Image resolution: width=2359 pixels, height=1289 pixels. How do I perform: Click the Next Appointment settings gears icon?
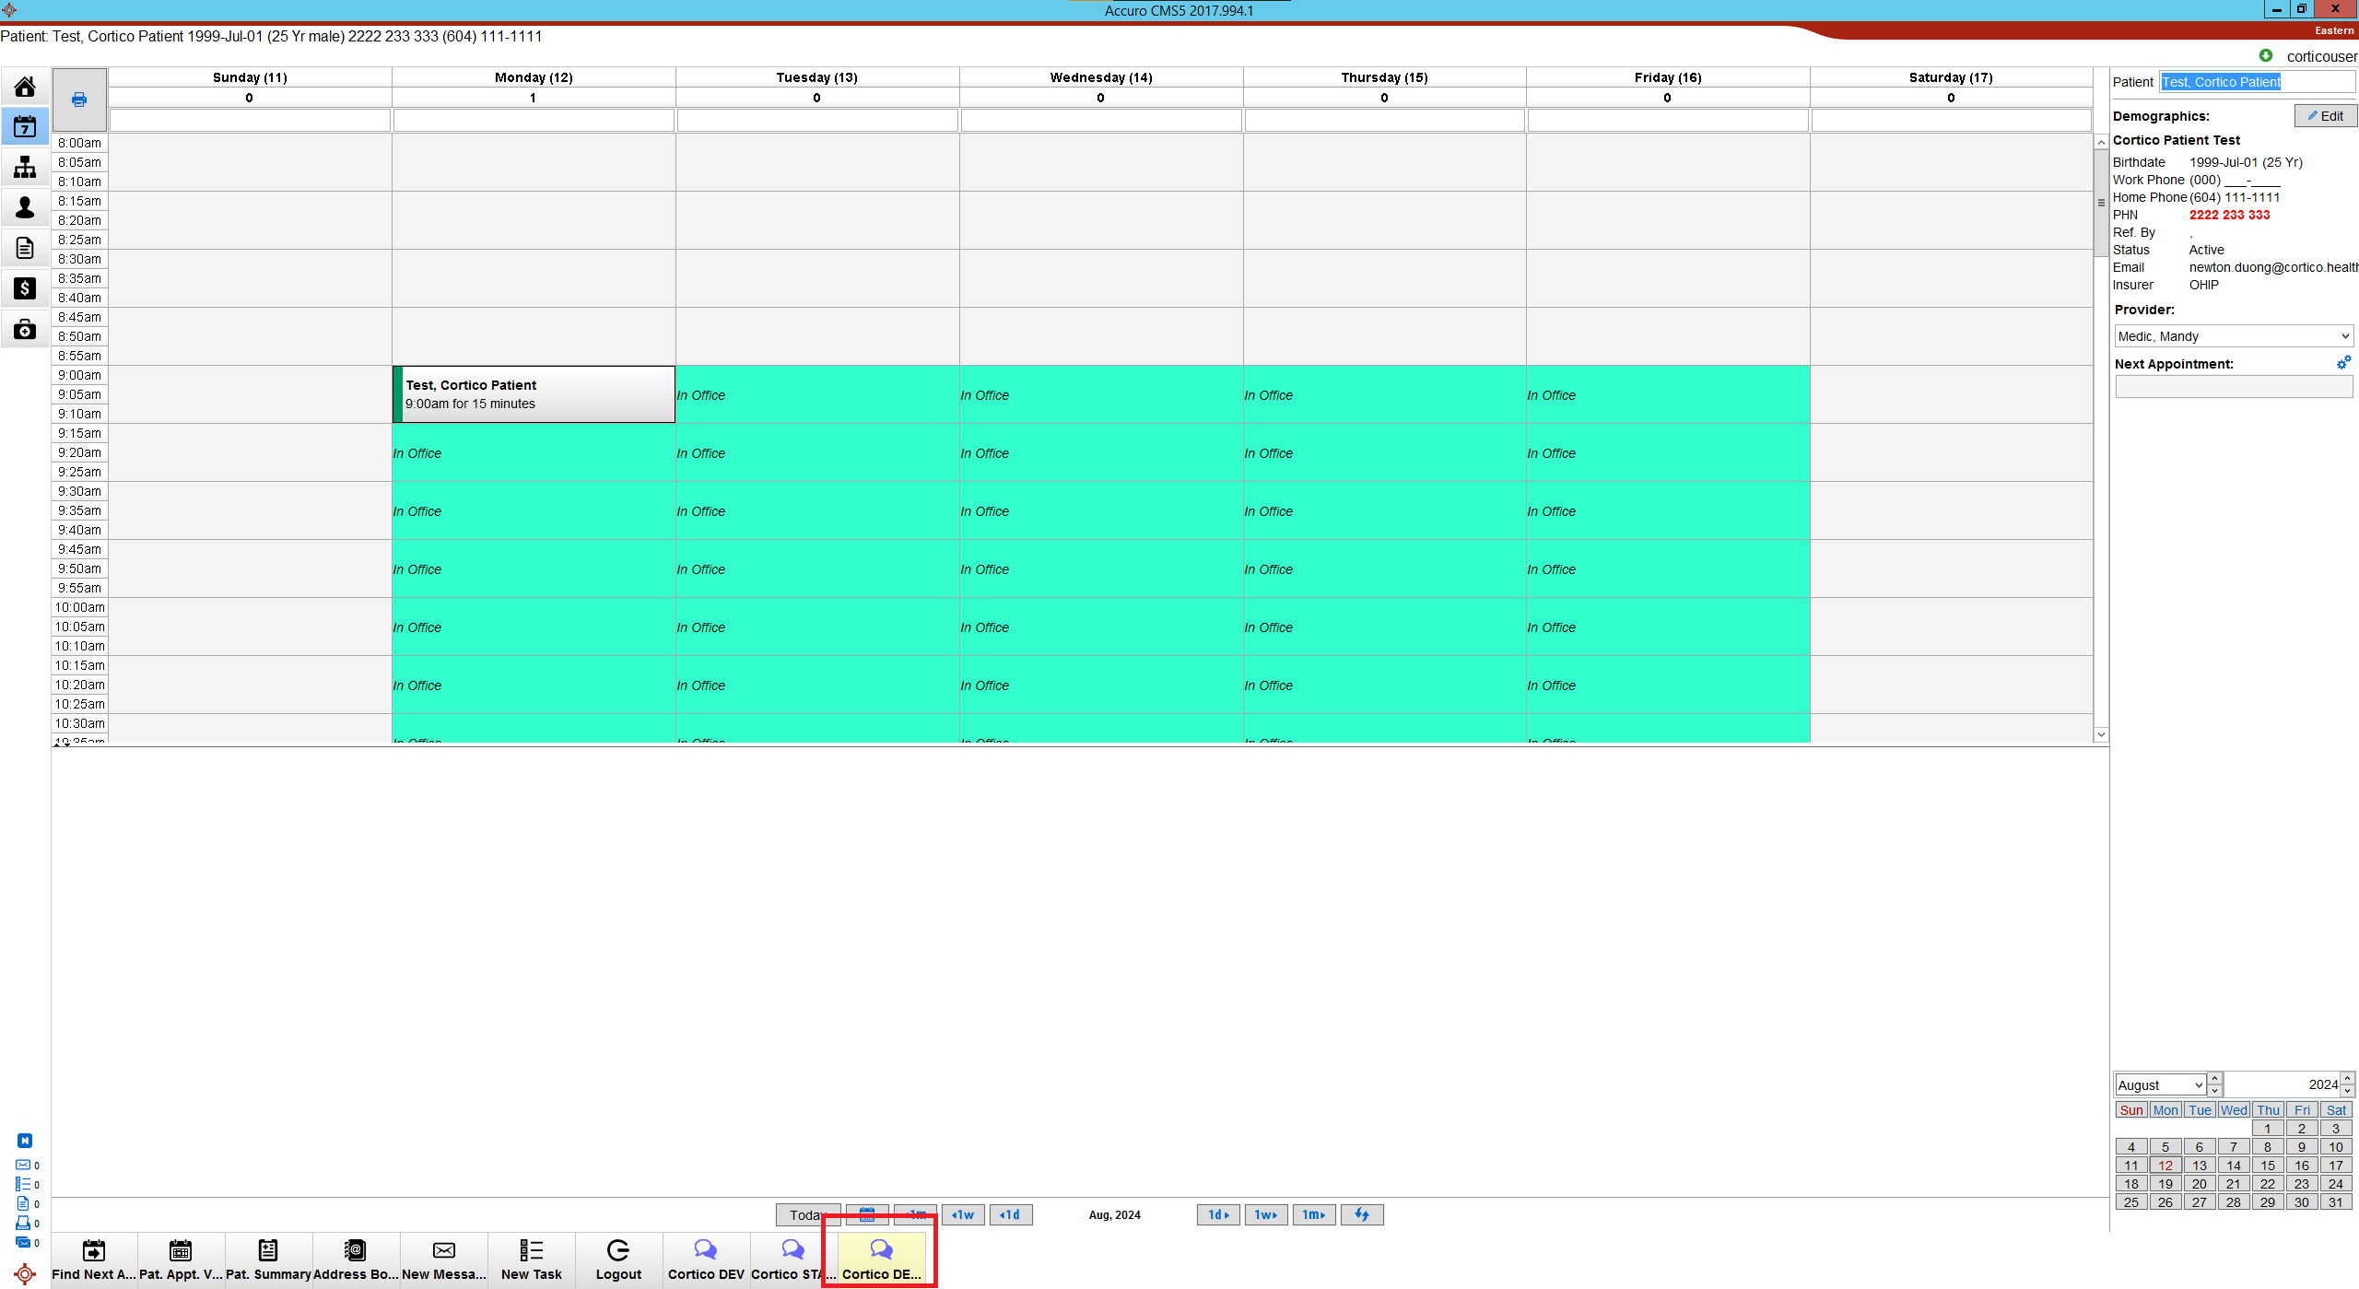2343,363
